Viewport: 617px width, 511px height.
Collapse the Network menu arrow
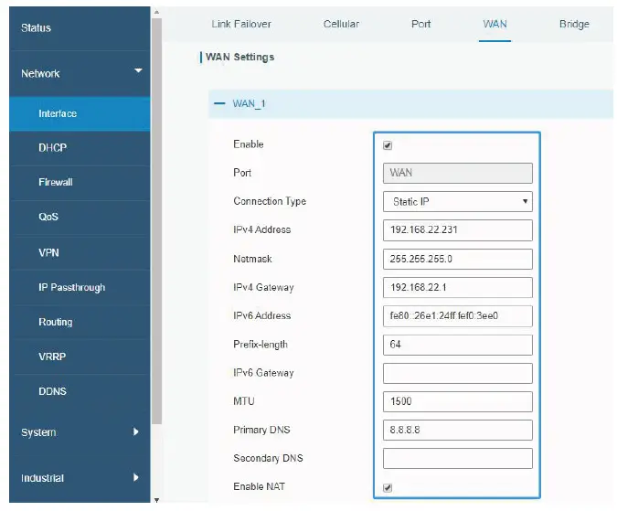(138, 70)
